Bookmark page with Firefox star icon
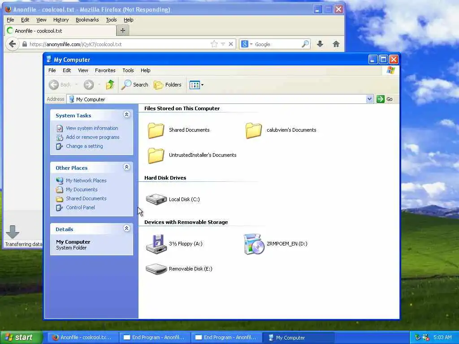The width and height of the screenshot is (459, 344). click(214, 44)
